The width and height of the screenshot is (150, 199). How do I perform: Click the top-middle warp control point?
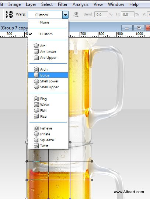pos(70,142)
